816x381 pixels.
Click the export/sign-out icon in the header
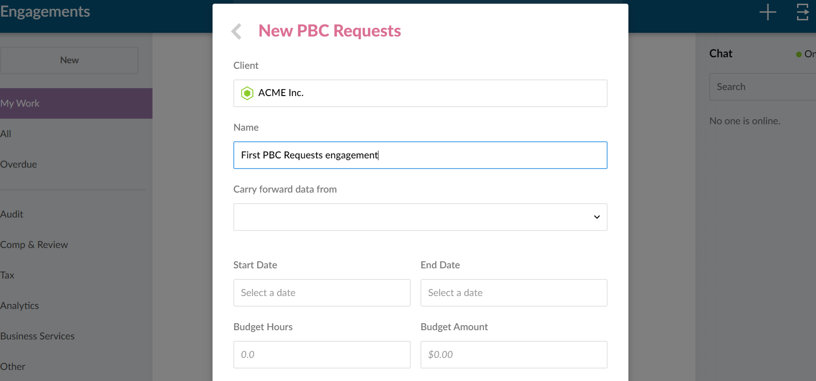[803, 12]
